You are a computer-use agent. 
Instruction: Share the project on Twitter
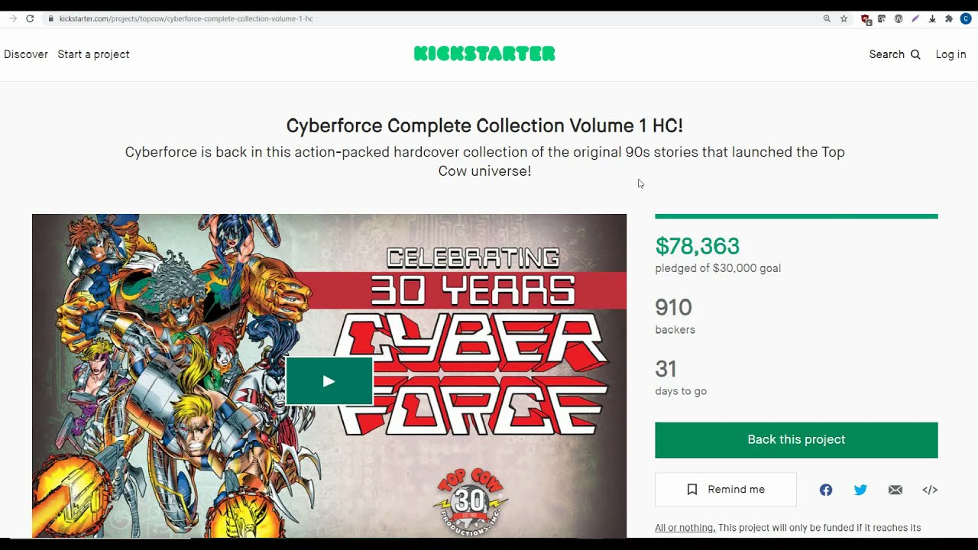pyautogui.click(x=860, y=490)
